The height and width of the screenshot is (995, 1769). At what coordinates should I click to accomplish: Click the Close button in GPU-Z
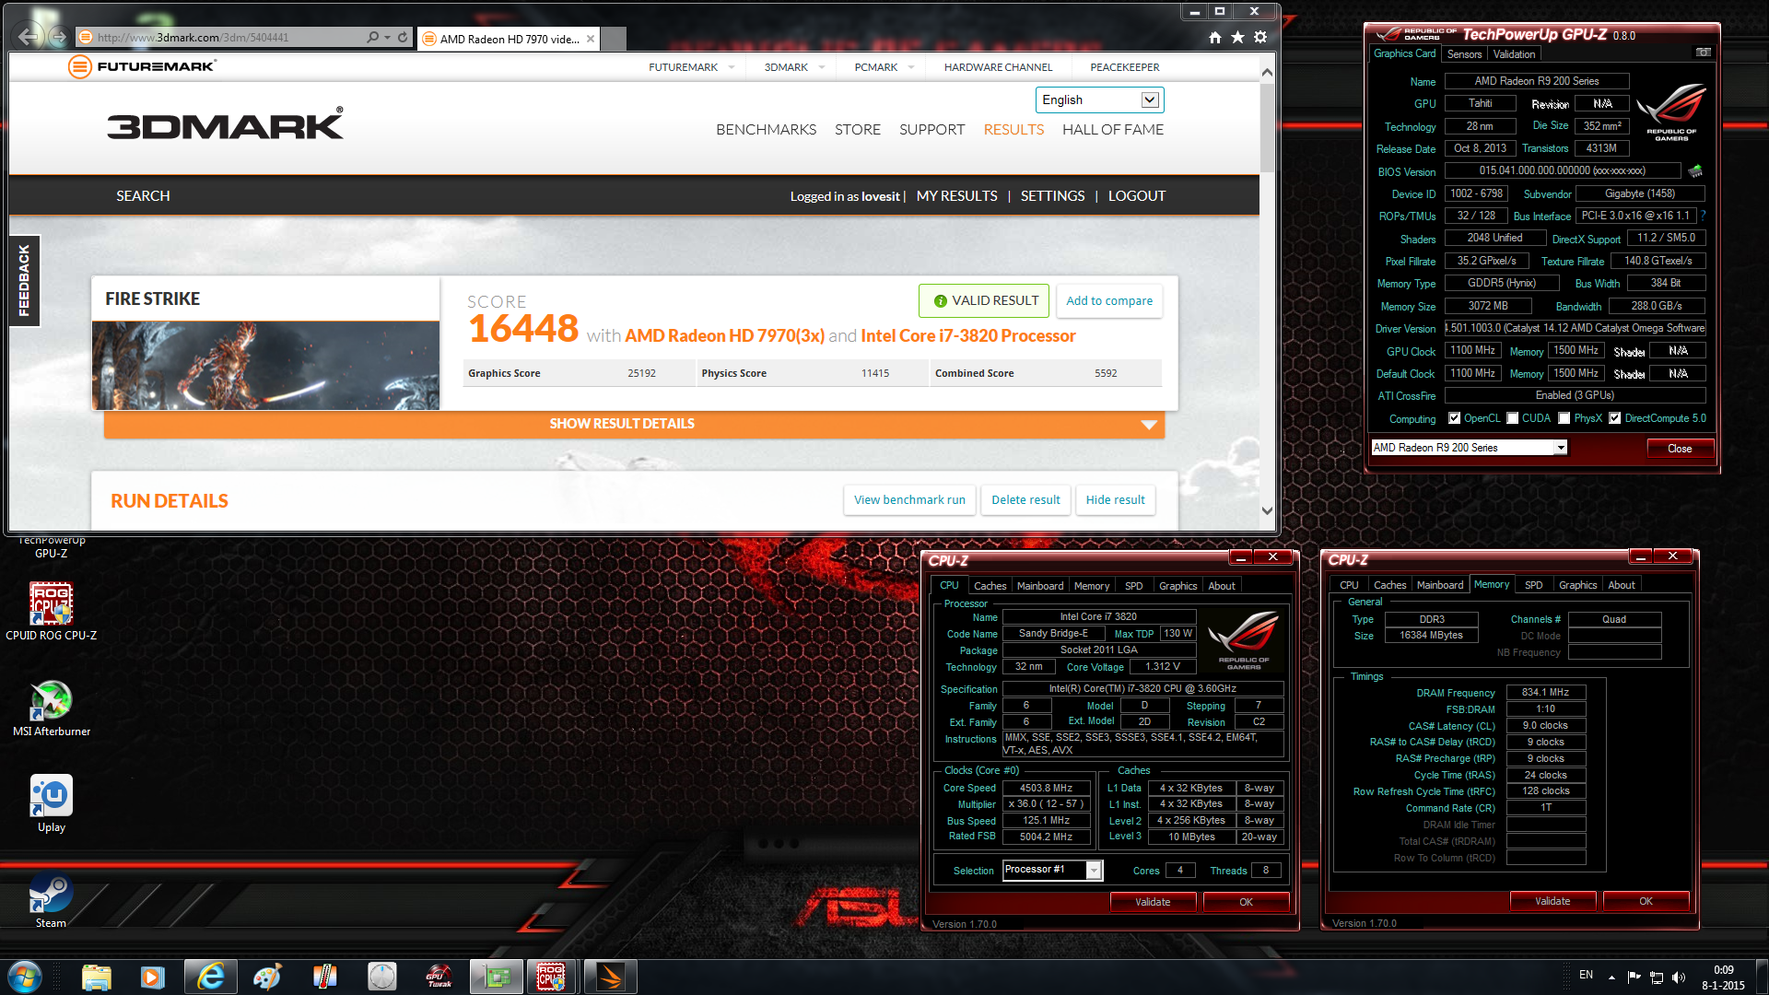pos(1680,449)
